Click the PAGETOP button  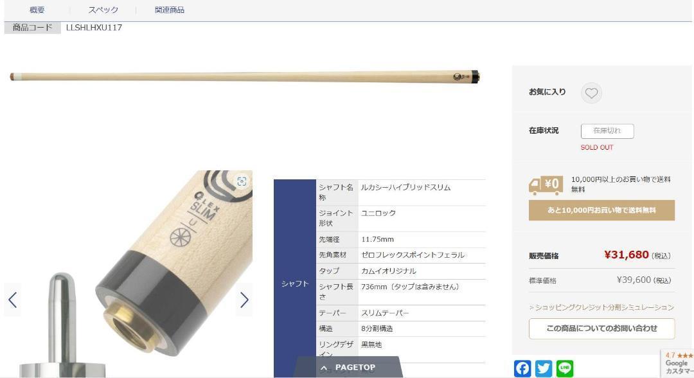tap(348, 367)
